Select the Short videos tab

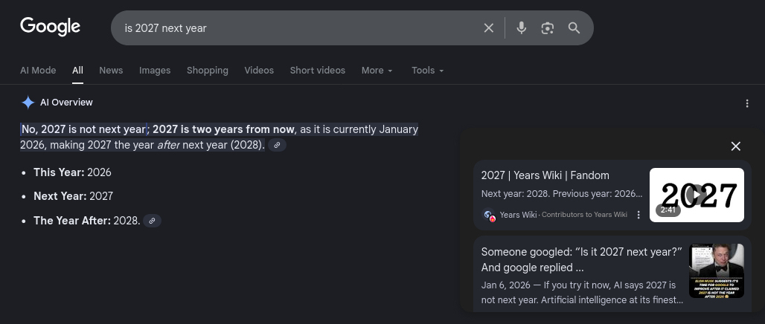tap(317, 71)
